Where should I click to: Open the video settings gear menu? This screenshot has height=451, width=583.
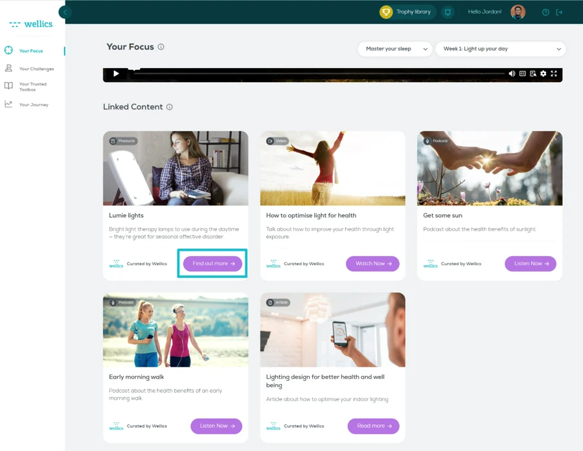click(543, 73)
